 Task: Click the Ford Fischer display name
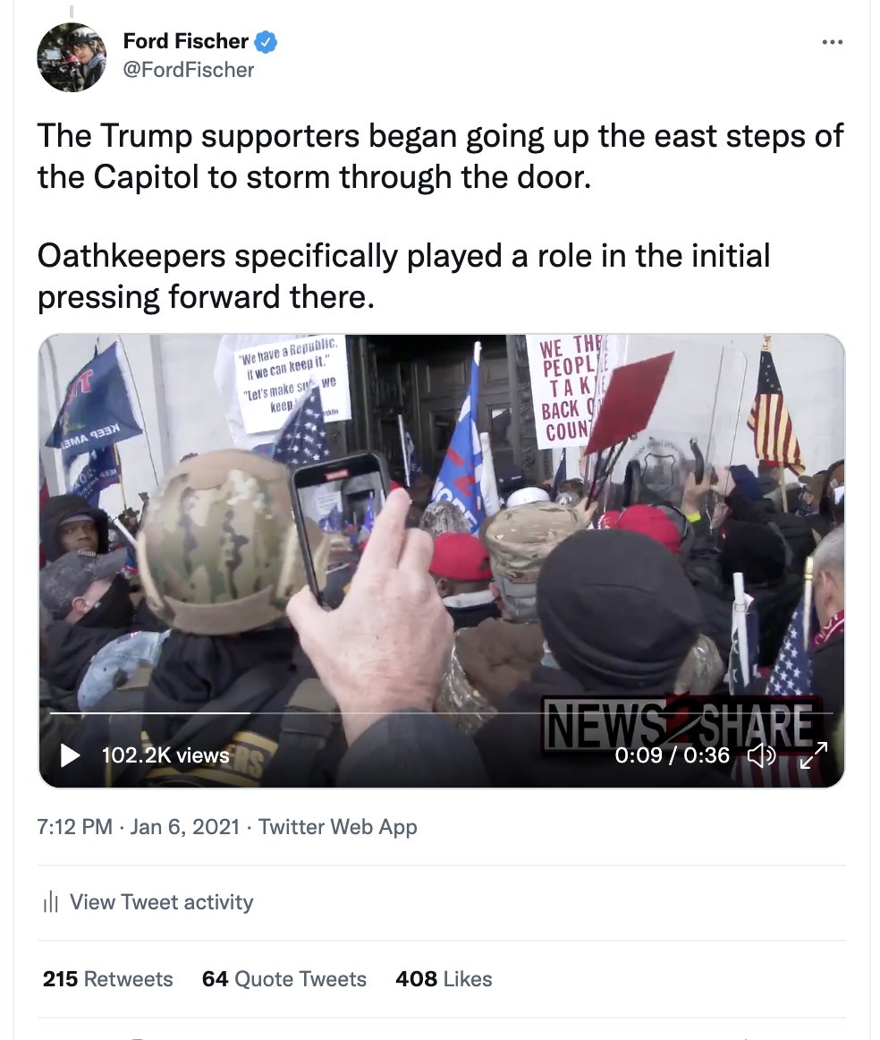click(185, 41)
